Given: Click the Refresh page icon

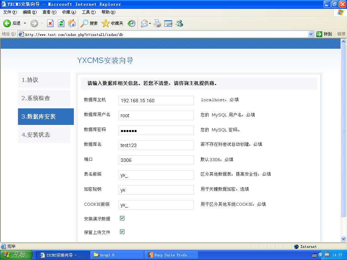Looking at the screenshot, I should coord(61,23).
